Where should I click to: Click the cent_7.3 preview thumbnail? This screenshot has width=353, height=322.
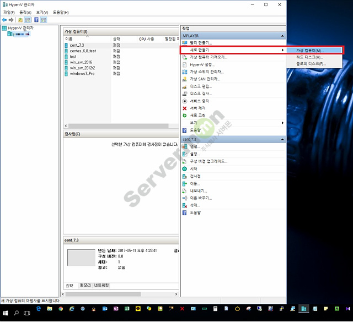(81, 258)
